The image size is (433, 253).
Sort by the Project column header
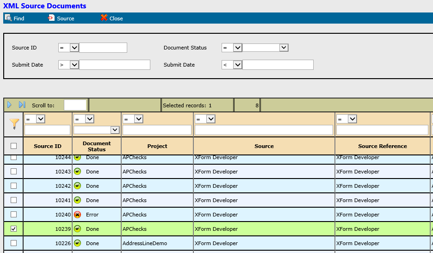pos(157,146)
